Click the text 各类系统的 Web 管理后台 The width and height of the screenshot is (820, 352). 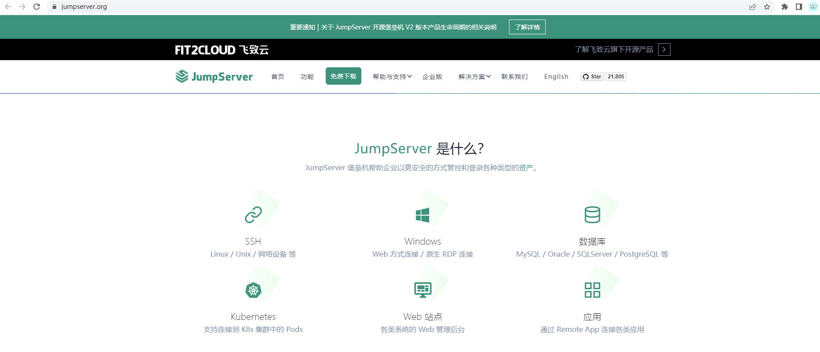pos(422,329)
